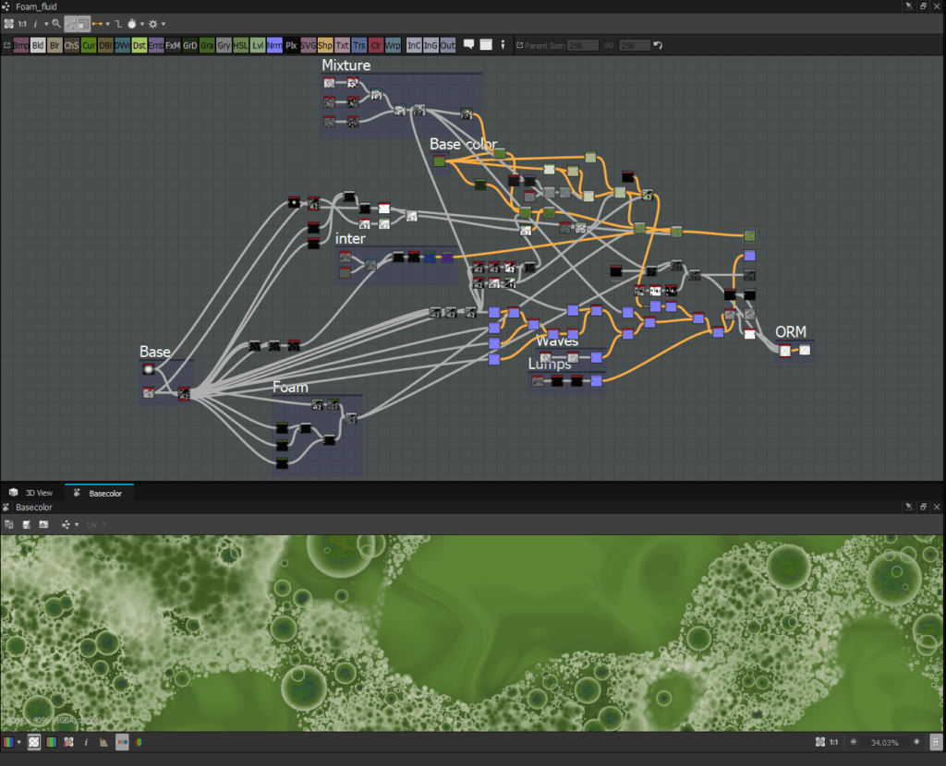Add a Gradient Map node Gra

tap(207, 44)
